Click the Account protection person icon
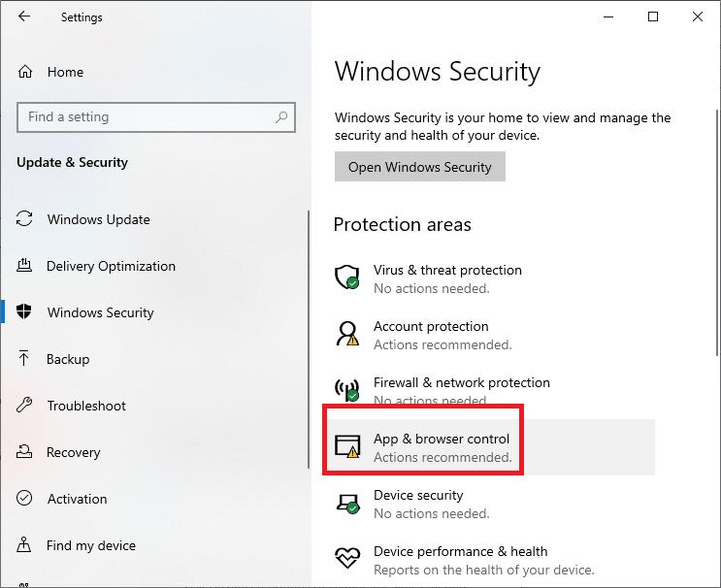Image resolution: width=721 pixels, height=588 pixels. [346, 335]
